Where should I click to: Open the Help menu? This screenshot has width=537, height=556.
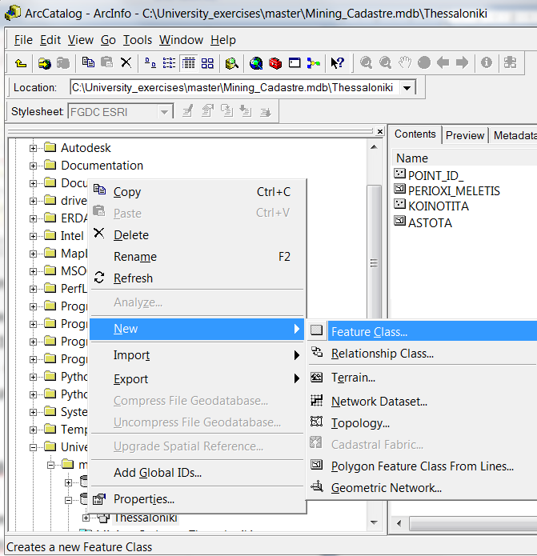(x=222, y=40)
